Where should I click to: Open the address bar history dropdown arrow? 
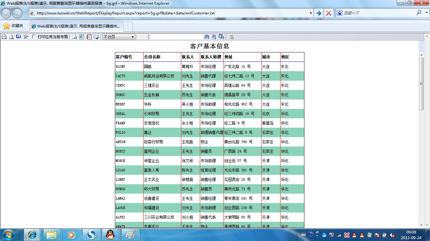tap(311, 13)
